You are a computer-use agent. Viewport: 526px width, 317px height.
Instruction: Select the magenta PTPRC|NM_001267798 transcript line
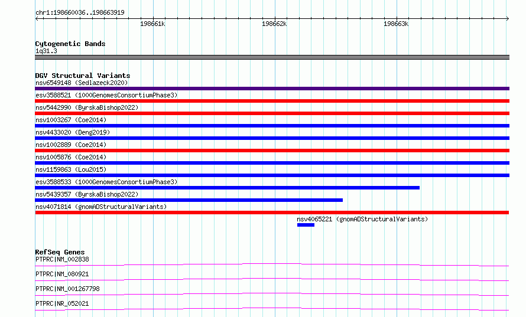click(272, 294)
